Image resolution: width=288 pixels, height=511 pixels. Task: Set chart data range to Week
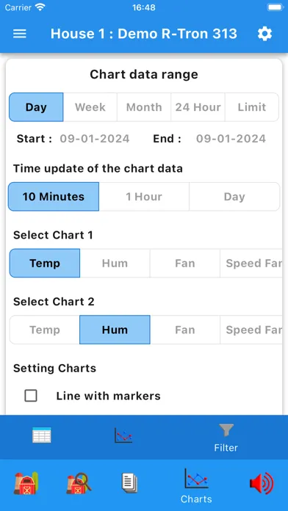pyautogui.click(x=90, y=107)
